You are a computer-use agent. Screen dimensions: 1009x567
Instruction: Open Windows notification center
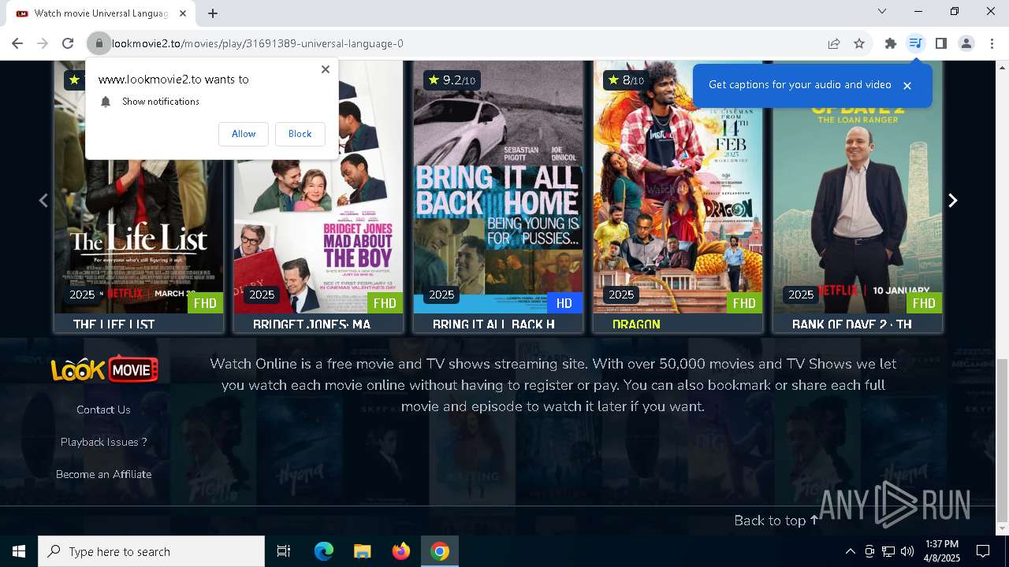(983, 551)
